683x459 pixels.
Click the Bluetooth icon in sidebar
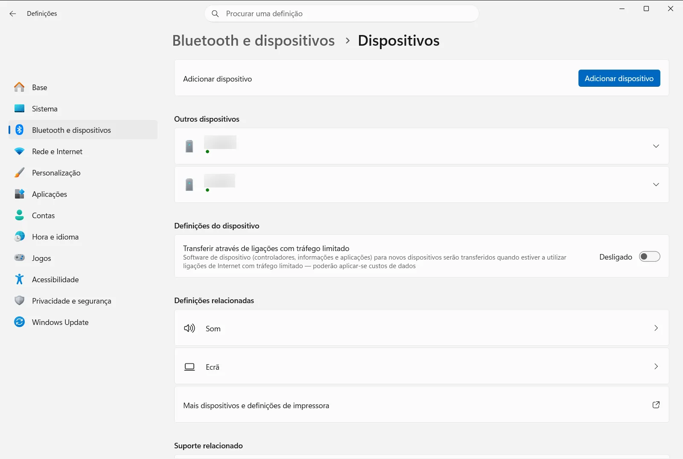(19, 130)
